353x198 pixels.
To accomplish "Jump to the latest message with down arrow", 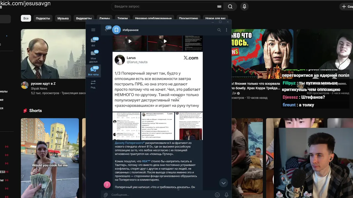I will (223, 183).
